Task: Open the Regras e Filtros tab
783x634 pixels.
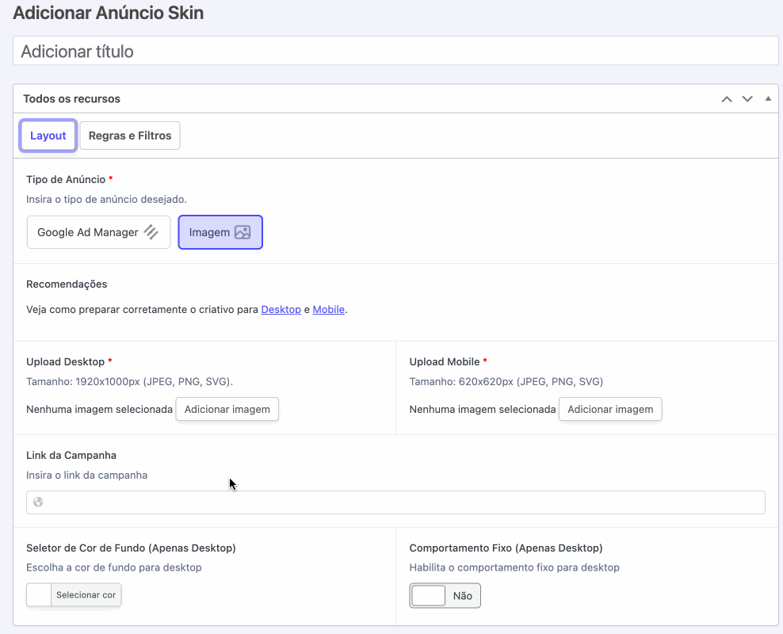Action: point(130,136)
